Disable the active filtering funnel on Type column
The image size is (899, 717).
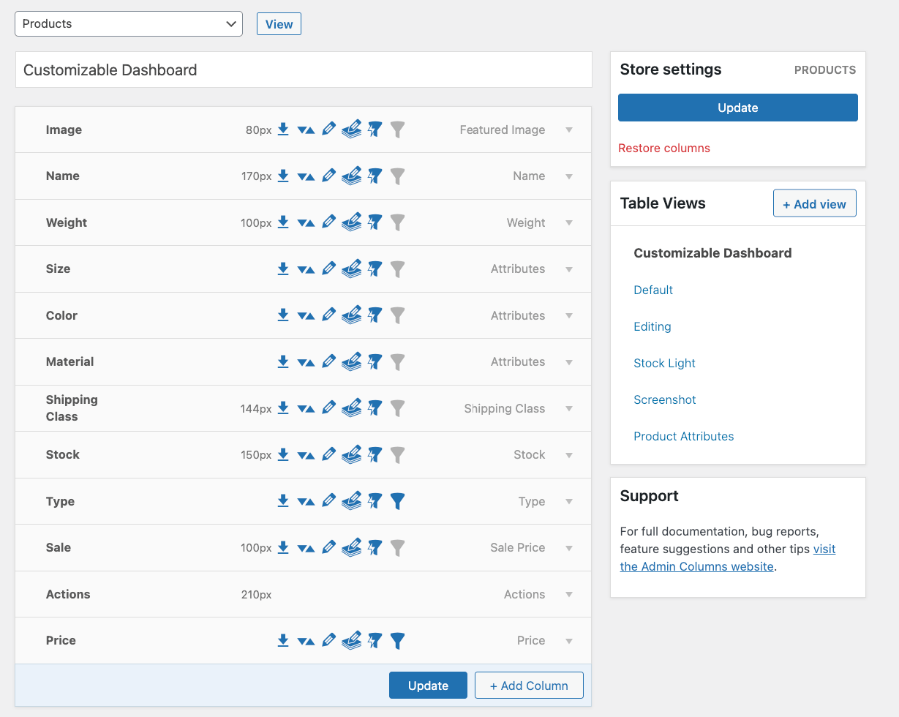click(398, 501)
